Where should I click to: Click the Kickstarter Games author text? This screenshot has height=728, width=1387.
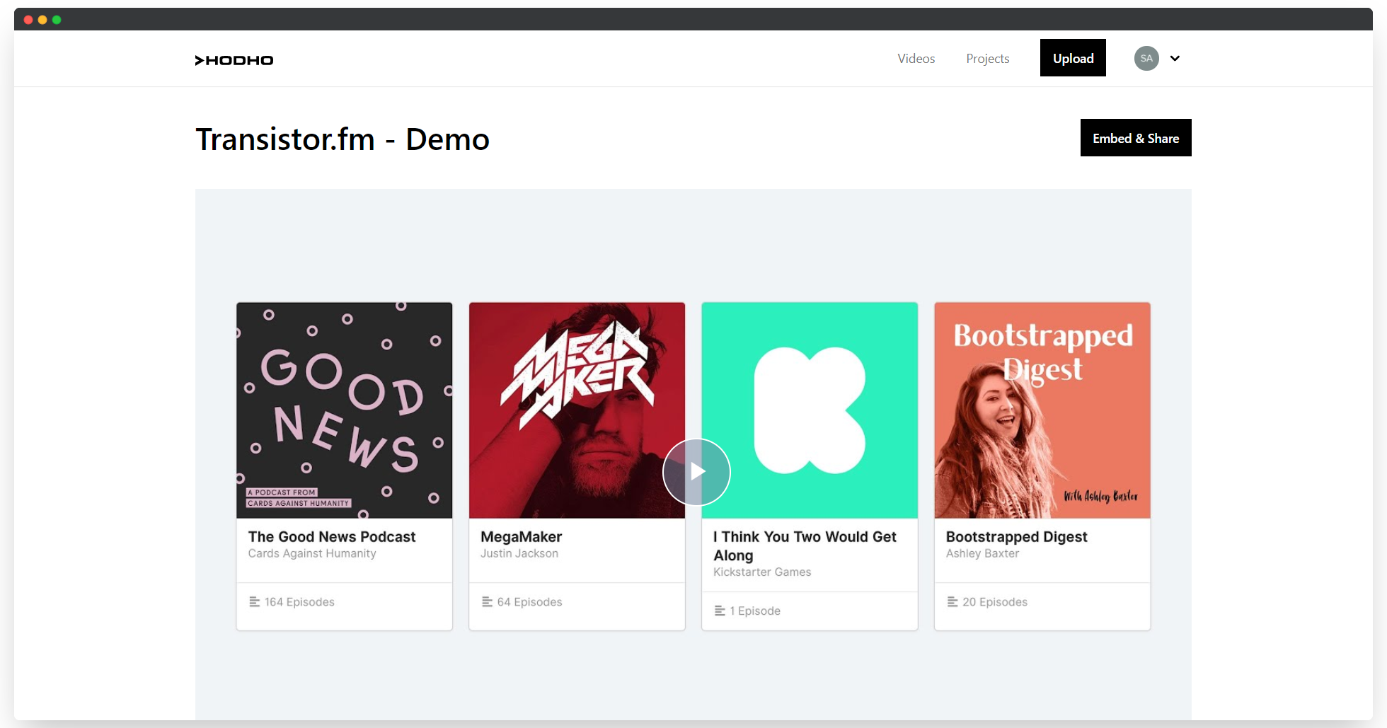(x=762, y=572)
